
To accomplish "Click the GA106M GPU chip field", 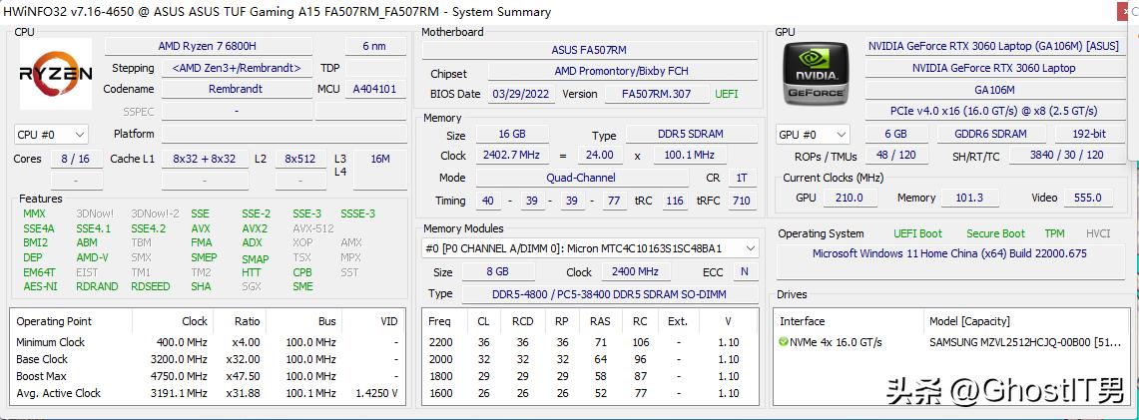I will tap(992, 90).
